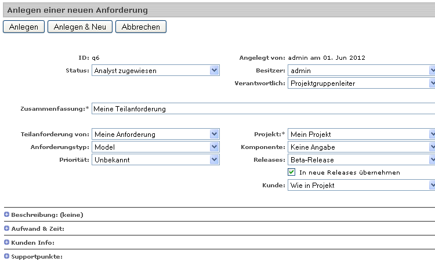Click the Beschreibung: (keine) section header
Image resolution: width=435 pixels, height=265 pixels.
pyautogui.click(x=47, y=215)
